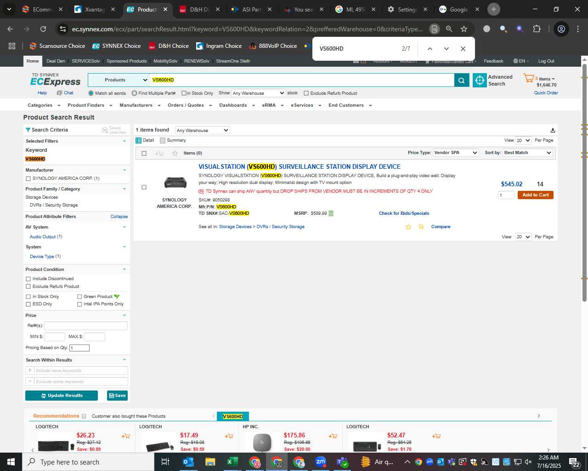This screenshot has width=588, height=471.
Task: Bookmark this page star icon
Action: (x=464, y=29)
